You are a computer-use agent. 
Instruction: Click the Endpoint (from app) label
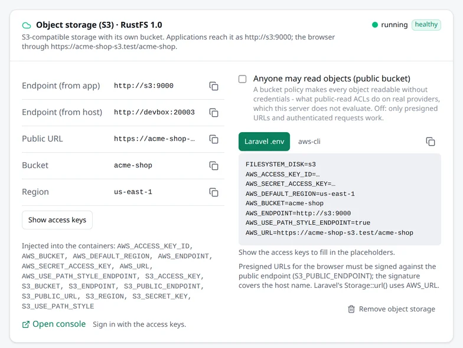(x=61, y=86)
